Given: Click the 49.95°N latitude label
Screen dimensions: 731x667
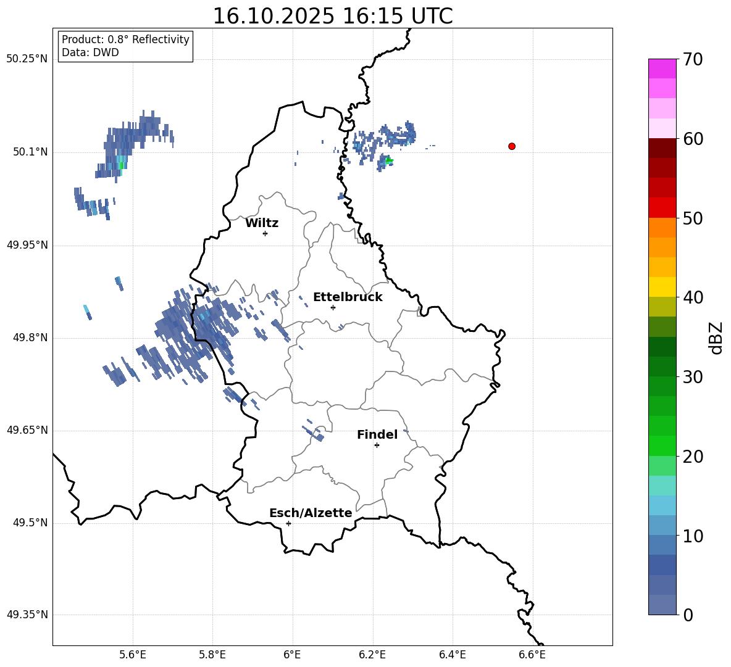Looking at the screenshot, I should (27, 245).
